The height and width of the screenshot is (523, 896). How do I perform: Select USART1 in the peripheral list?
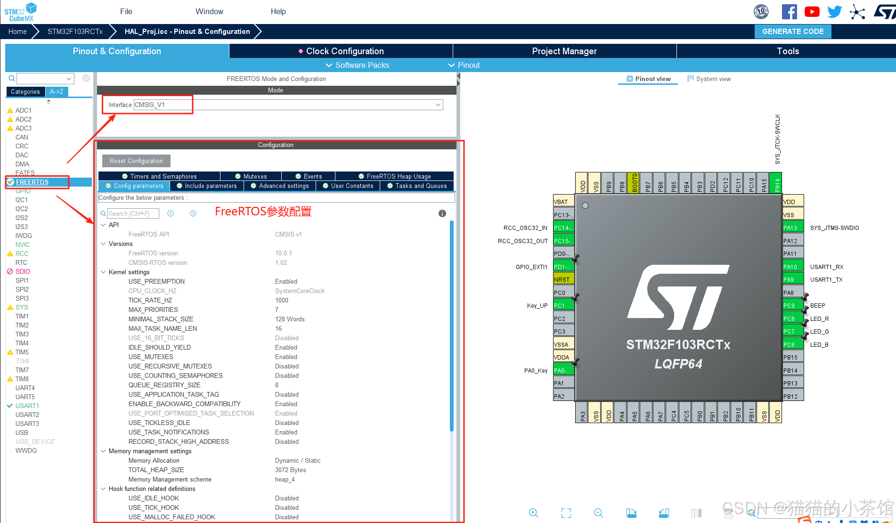(x=27, y=406)
